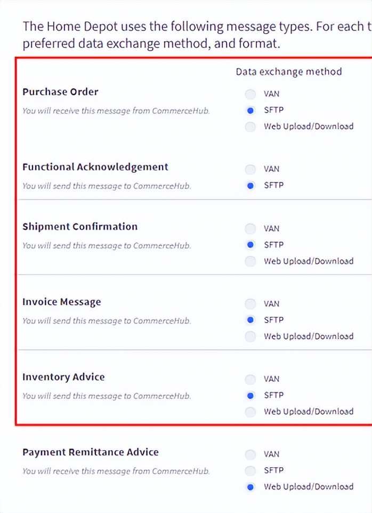Click the Data exchange method column header
The width and height of the screenshot is (372, 513).
pos(289,71)
